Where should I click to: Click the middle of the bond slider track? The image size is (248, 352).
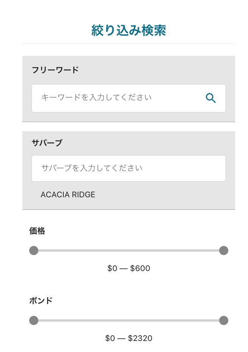pos(129,320)
